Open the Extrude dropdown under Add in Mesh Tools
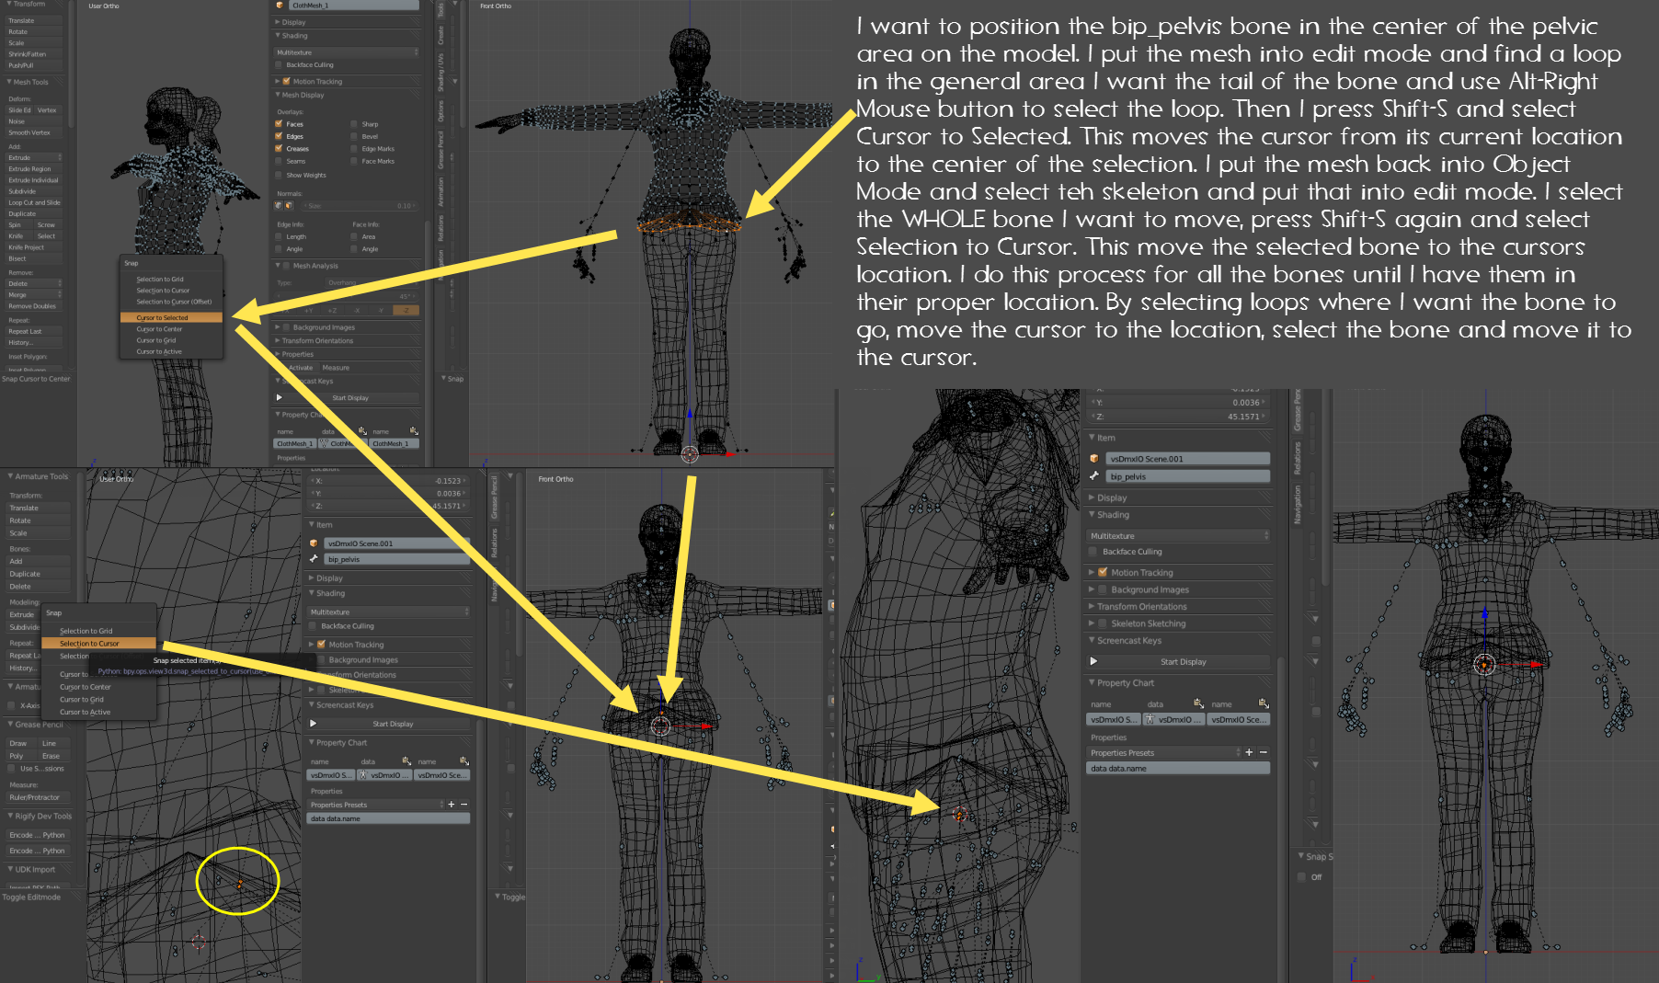The image size is (1659, 983). [x=35, y=157]
